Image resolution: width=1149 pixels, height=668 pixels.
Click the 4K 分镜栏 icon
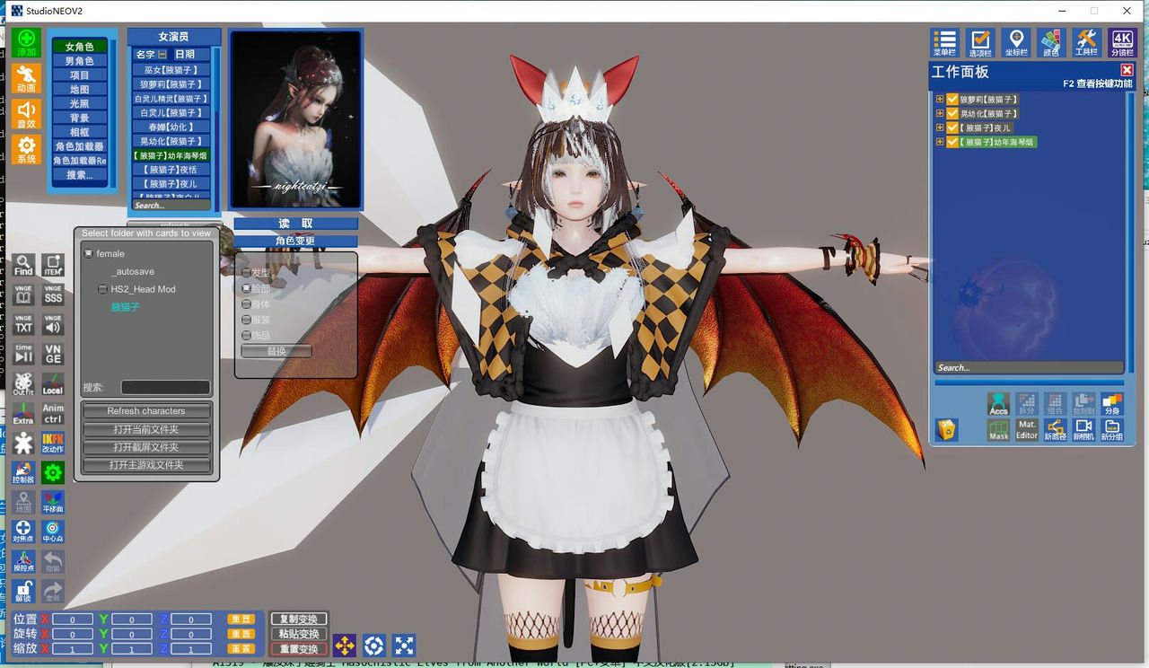coord(1124,41)
